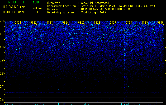Click the 0.7 frequency axis label
The height and width of the screenshot is (105, 166).
tap(2, 87)
